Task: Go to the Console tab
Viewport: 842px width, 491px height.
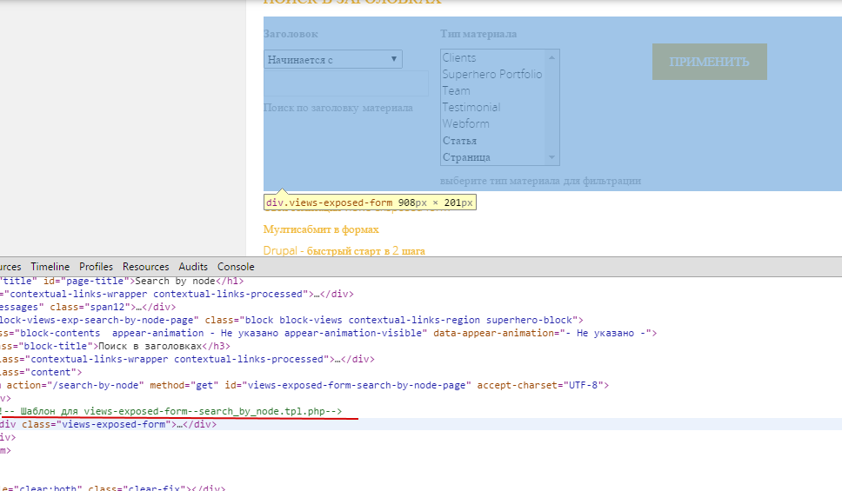Action: (x=236, y=267)
